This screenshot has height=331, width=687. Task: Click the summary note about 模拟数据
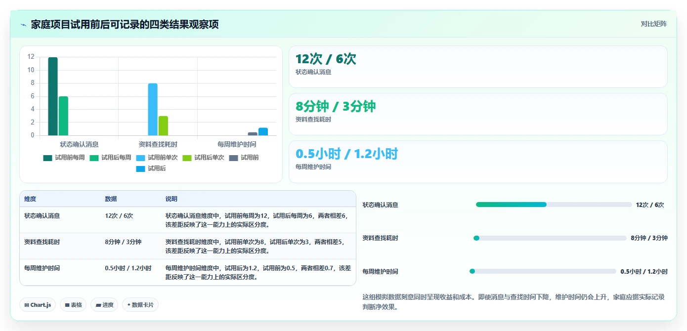(514, 302)
